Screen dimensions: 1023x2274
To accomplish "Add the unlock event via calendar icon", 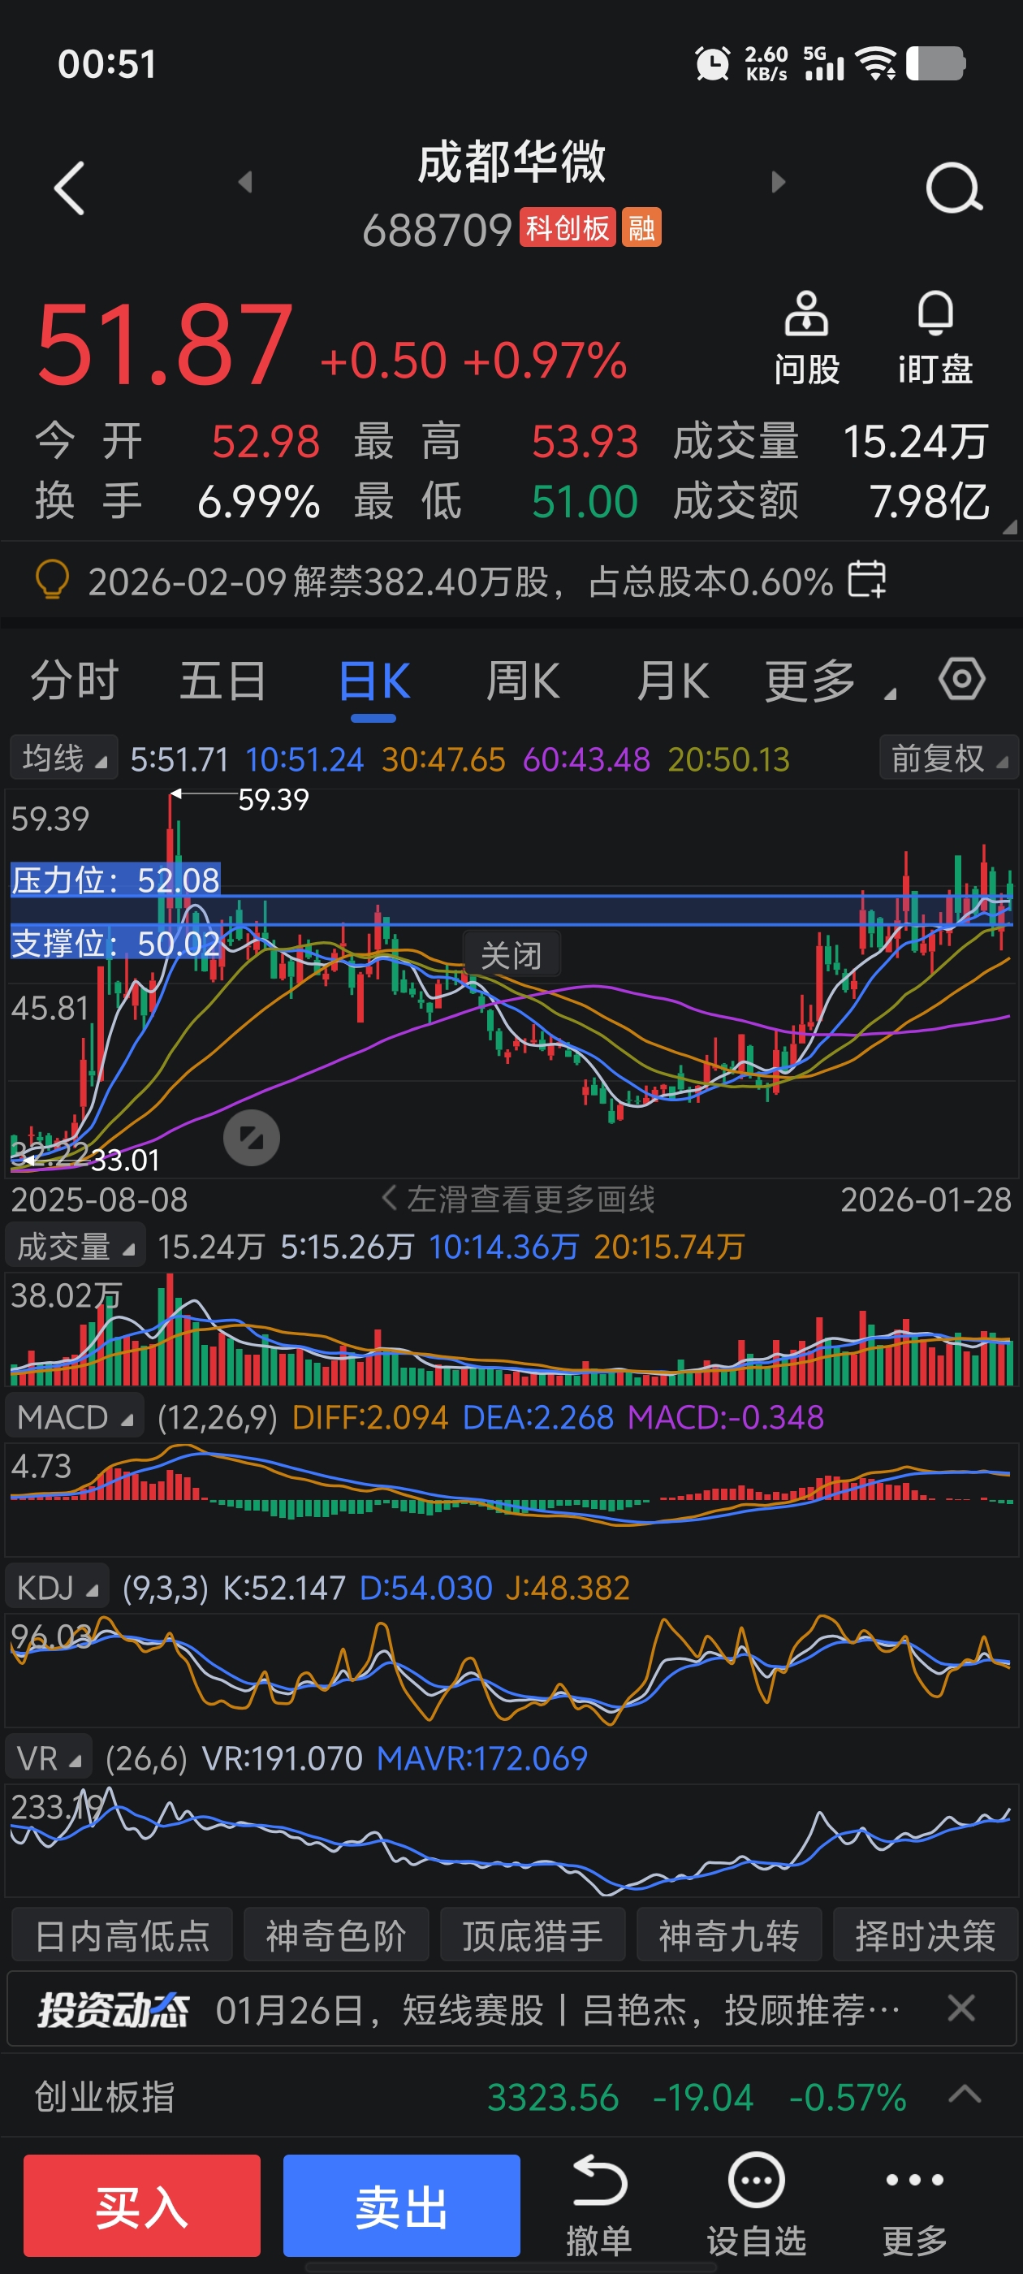I will tap(867, 580).
